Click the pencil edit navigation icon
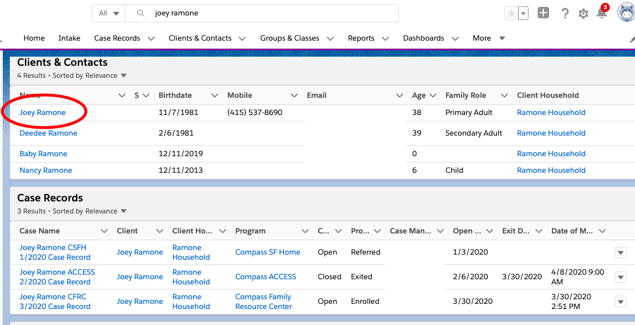 click(x=632, y=38)
